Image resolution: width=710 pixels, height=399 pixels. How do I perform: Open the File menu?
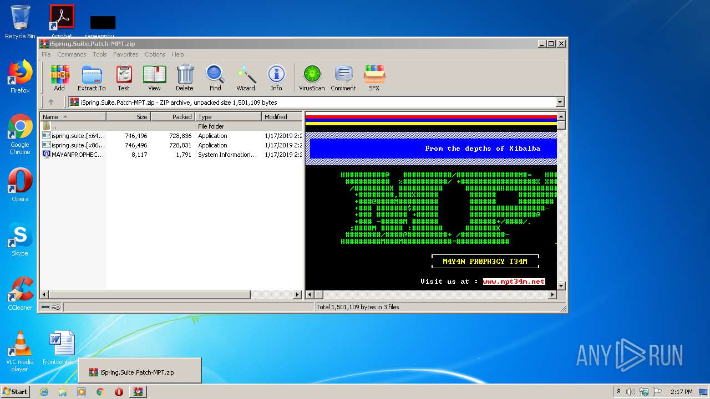[46, 54]
